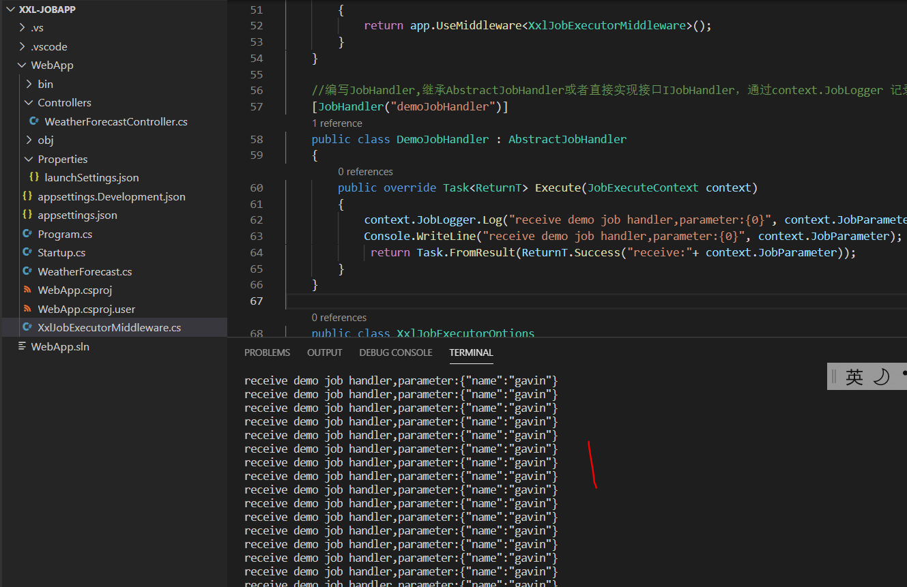Collapse the Controllers folder
This screenshot has width=907, height=587.
pyautogui.click(x=29, y=103)
